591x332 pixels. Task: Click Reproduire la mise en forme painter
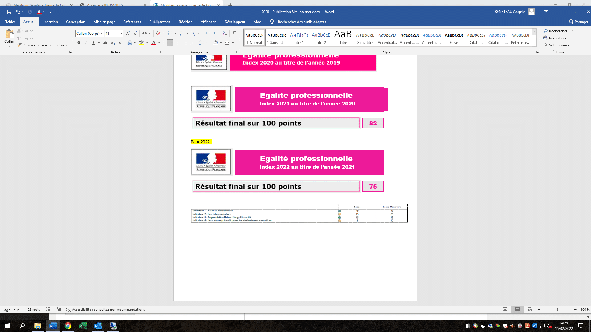[x=43, y=45]
